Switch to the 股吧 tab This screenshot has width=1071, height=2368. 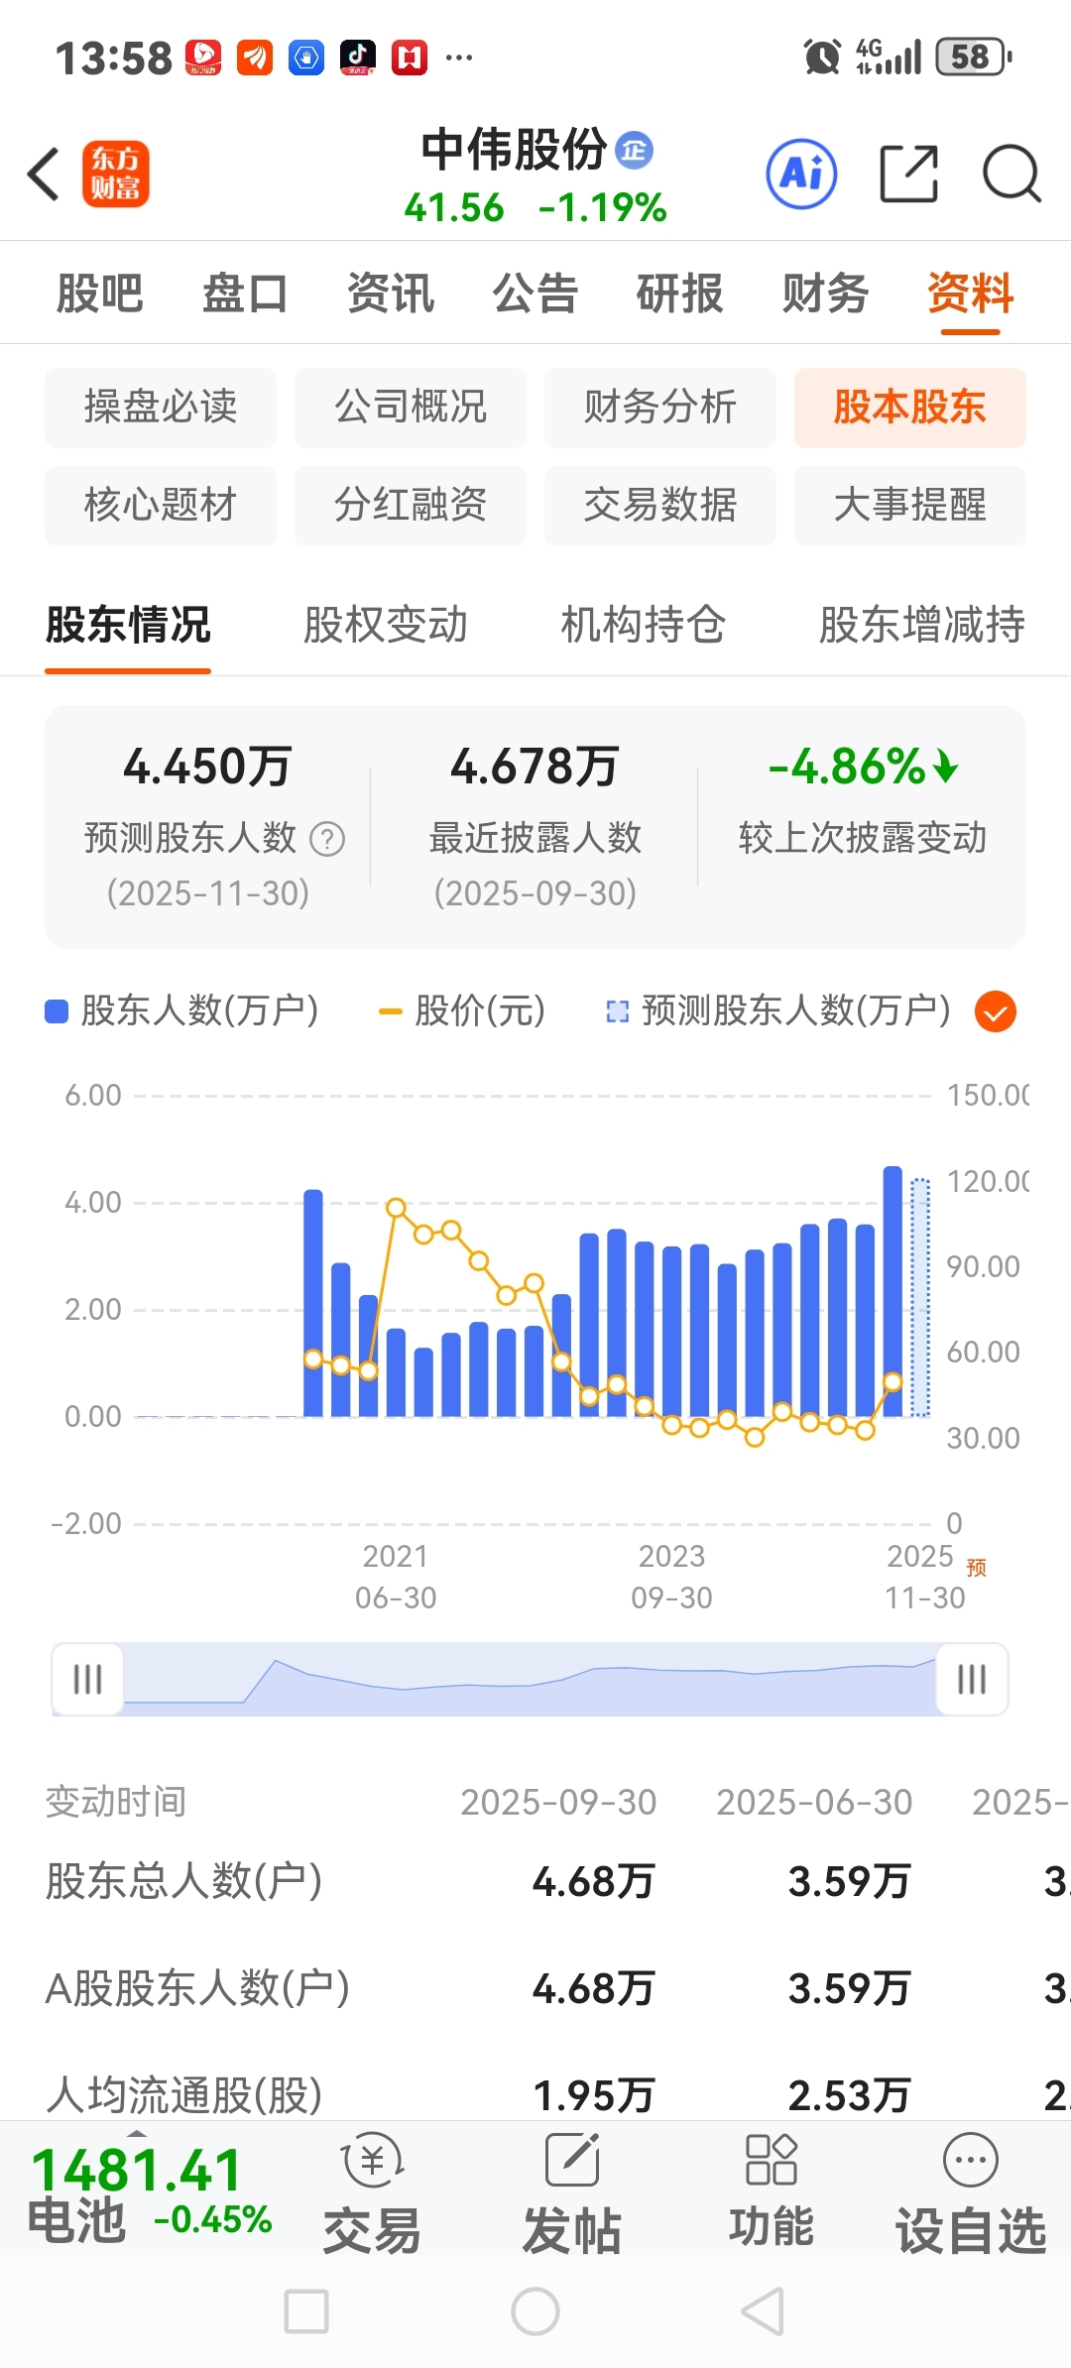tap(99, 294)
